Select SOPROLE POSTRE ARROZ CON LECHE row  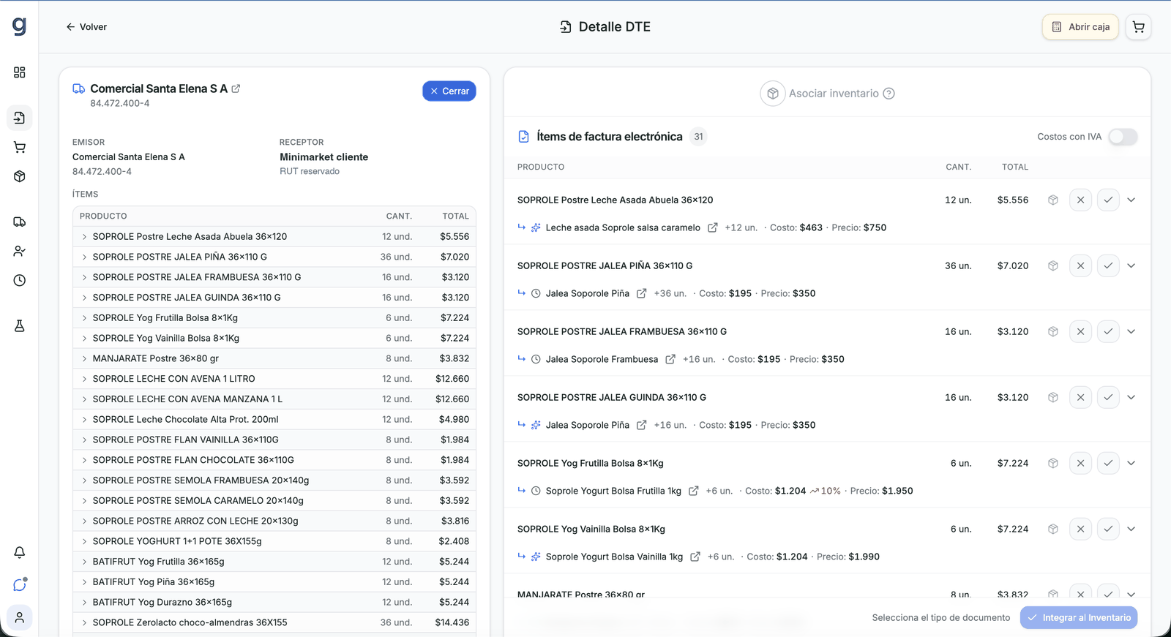[x=274, y=521]
